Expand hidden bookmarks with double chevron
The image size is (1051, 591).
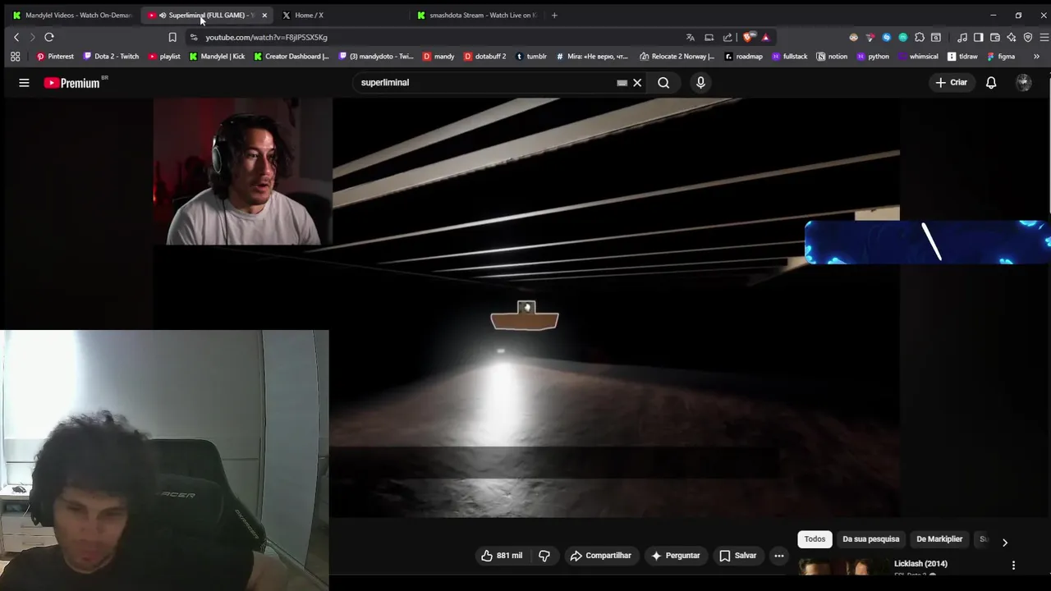1036,57
